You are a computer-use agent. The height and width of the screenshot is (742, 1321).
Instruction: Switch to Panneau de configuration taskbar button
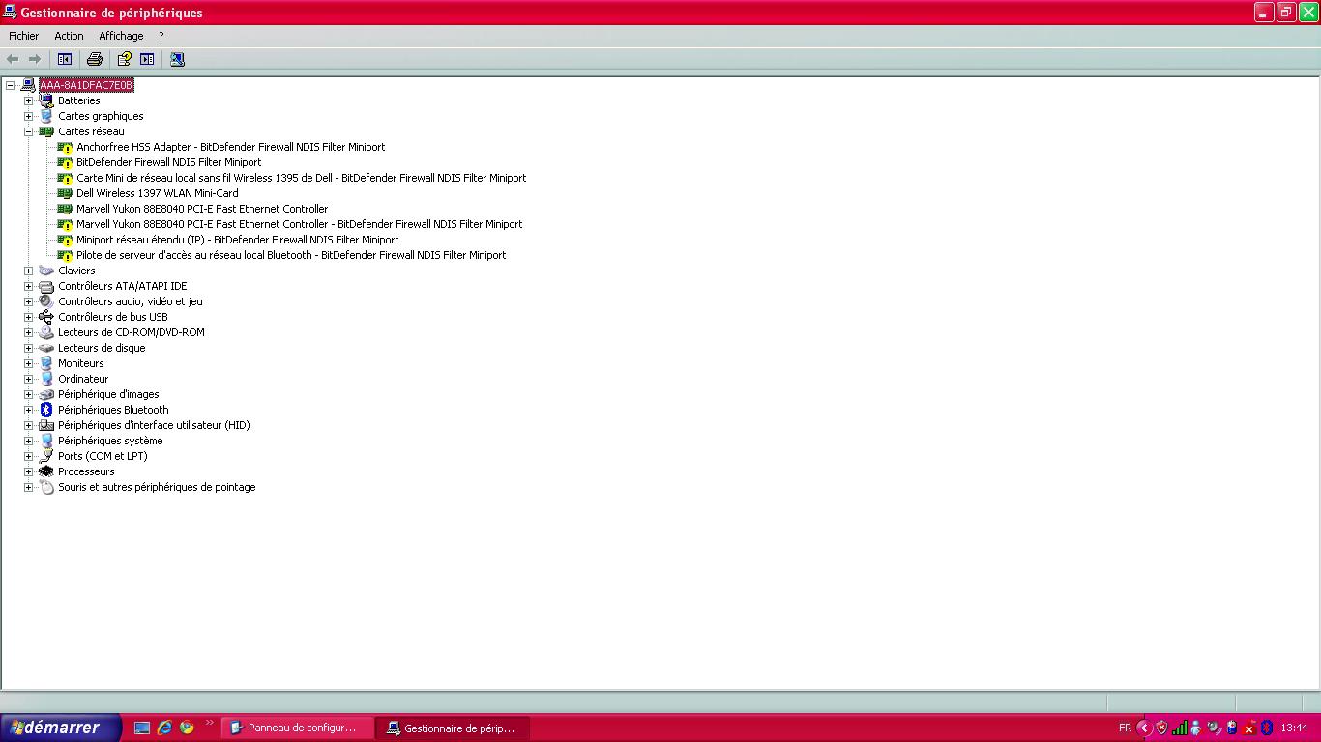tap(298, 728)
